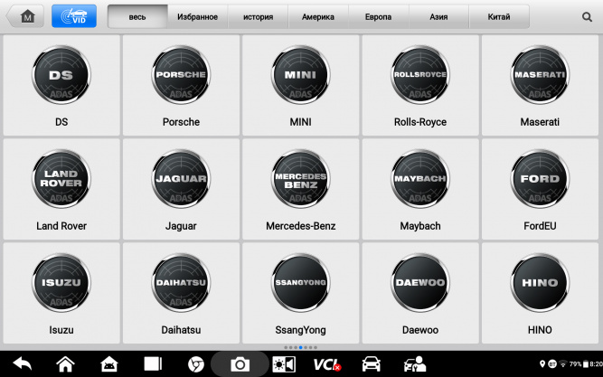This screenshot has height=377, width=603.
Task: Switch to the весь tab
Action: [x=137, y=17]
